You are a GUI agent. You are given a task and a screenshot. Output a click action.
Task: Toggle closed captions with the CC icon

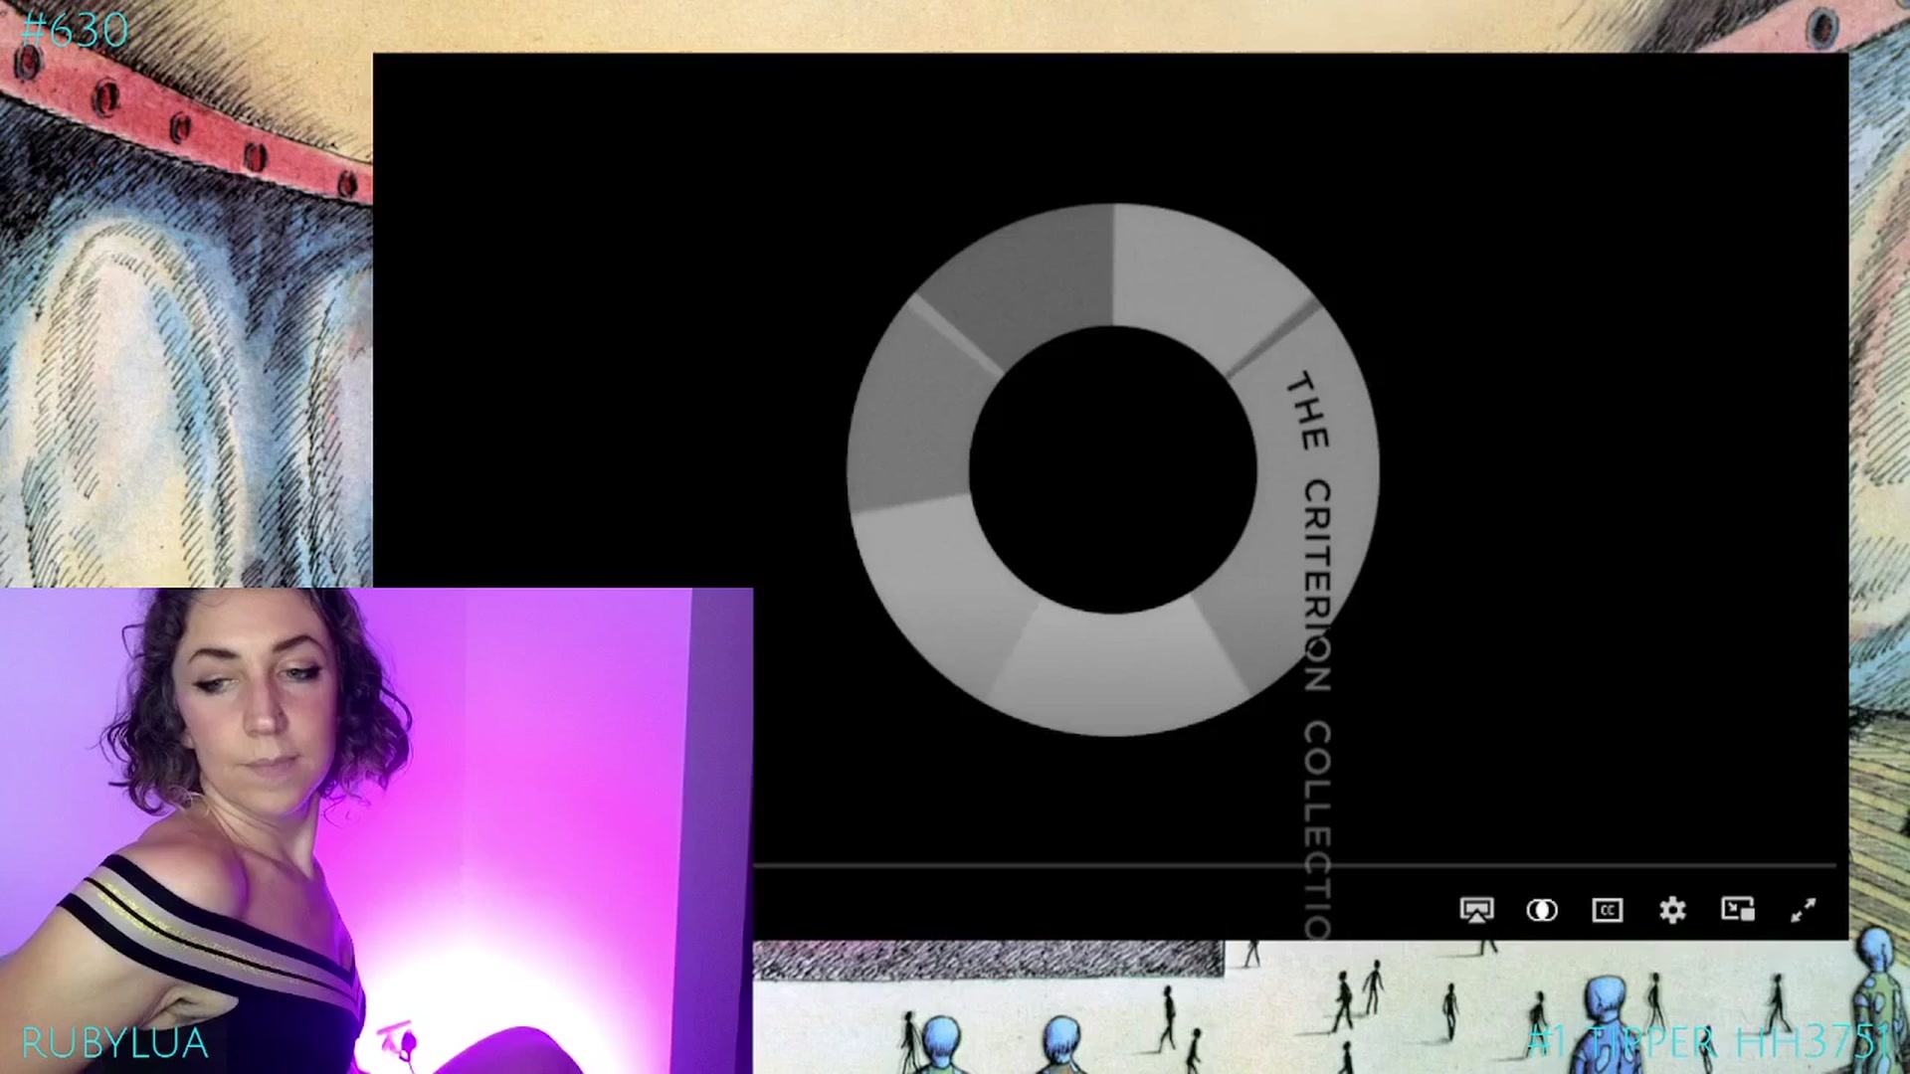coord(1608,910)
